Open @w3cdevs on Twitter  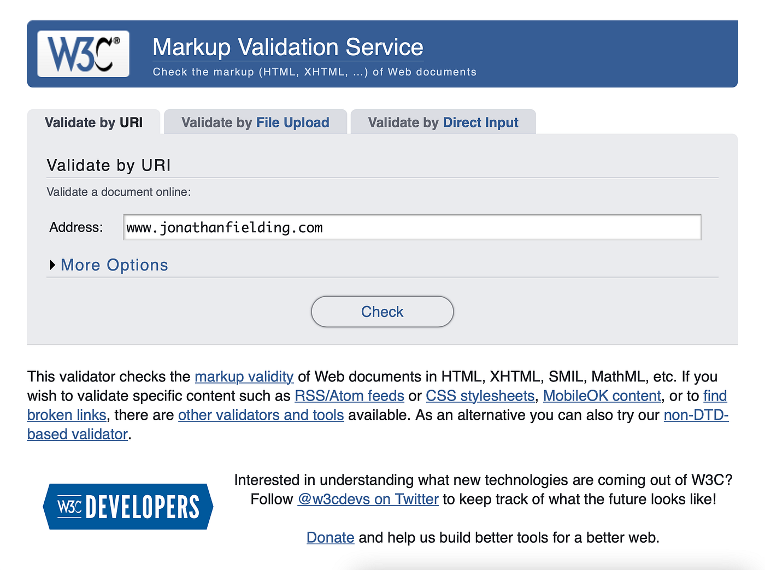[368, 499]
